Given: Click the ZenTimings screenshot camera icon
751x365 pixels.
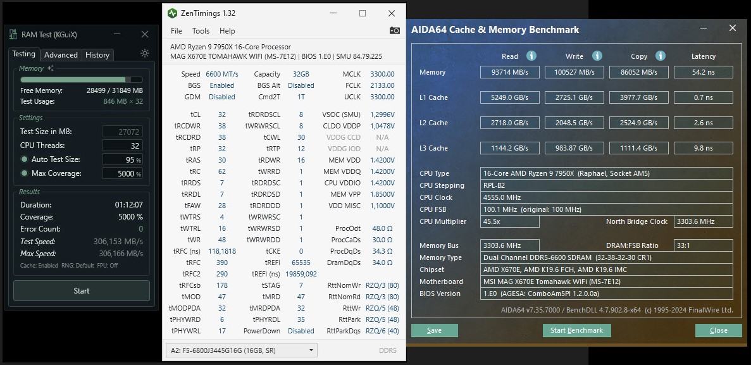Looking at the screenshot, I should pos(394,30).
